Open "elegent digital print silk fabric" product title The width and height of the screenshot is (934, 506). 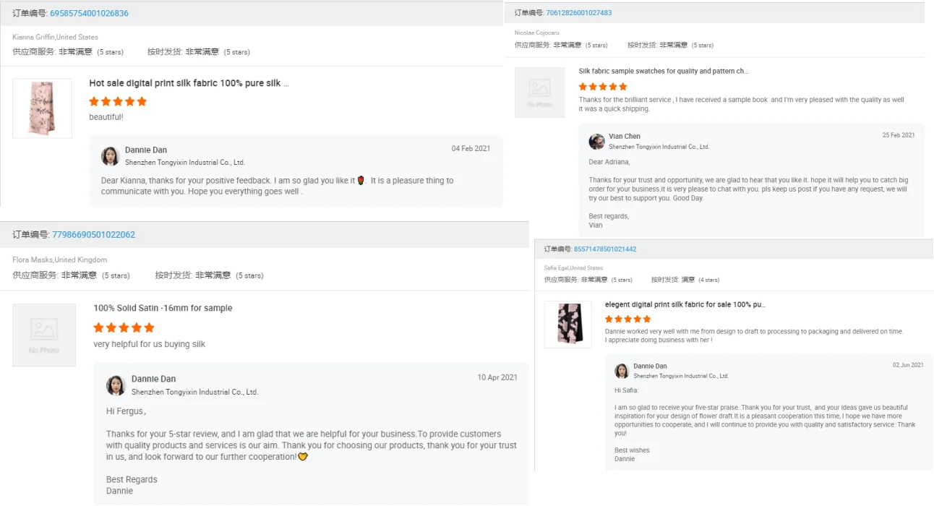click(685, 305)
